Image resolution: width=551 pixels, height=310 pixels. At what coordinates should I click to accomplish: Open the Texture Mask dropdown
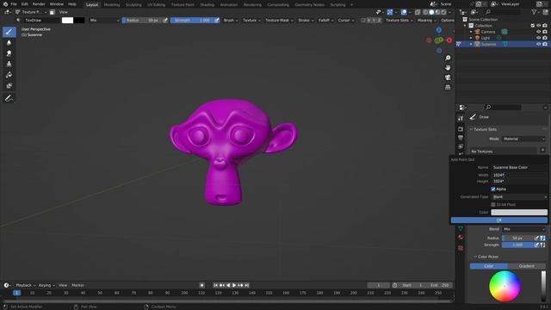click(x=279, y=21)
